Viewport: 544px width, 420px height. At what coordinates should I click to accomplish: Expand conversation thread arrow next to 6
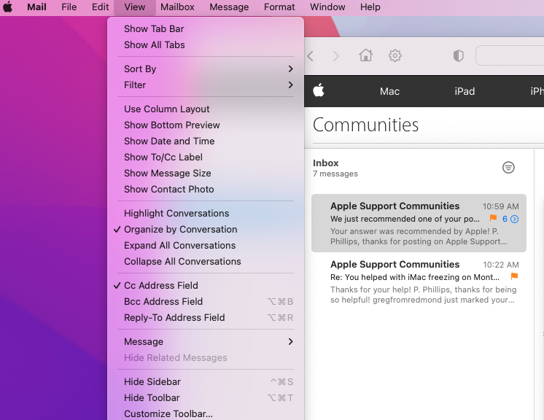515,219
